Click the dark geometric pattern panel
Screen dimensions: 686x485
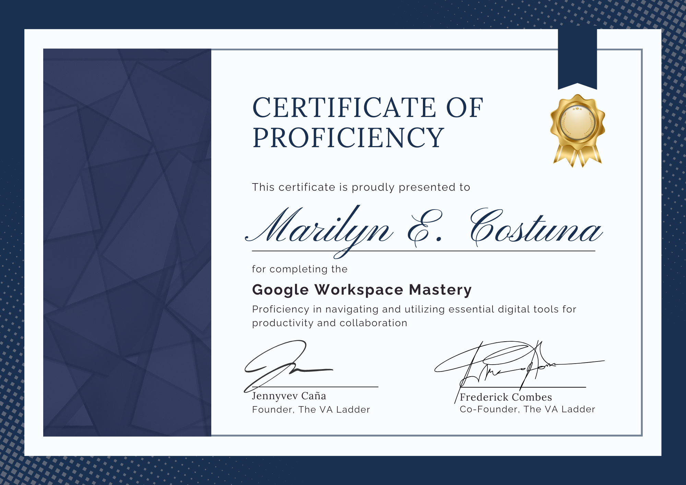127,242
